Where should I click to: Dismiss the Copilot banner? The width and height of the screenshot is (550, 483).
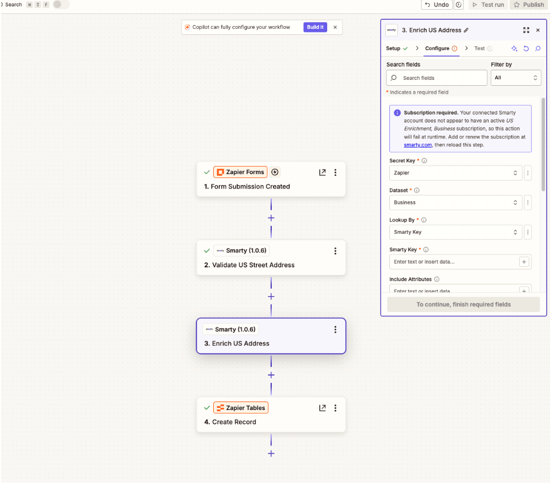[335, 27]
